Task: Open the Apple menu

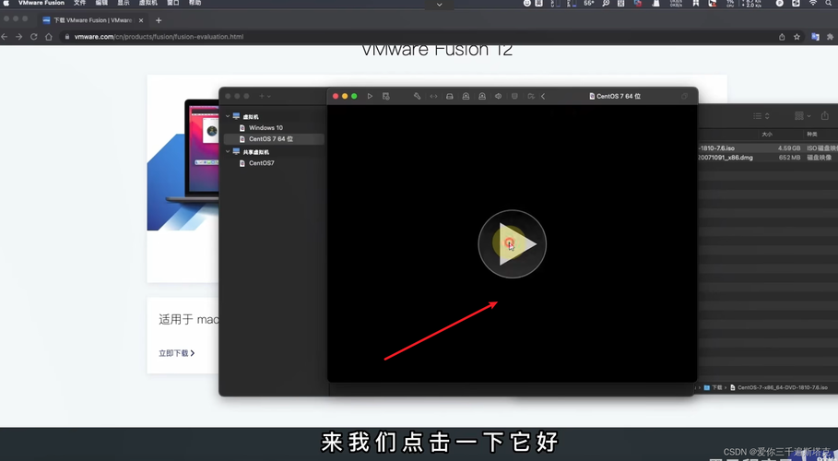Action: coord(6,3)
